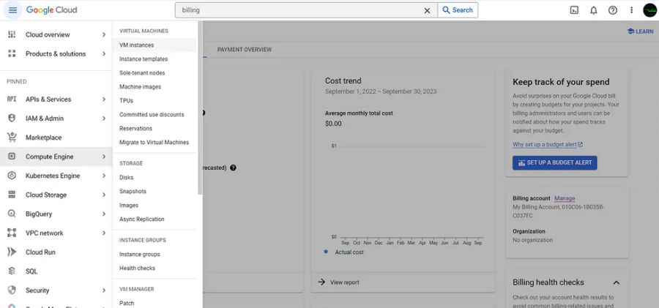Switch to the Payment Overview tab
The height and width of the screenshot is (308, 659).
(244, 50)
